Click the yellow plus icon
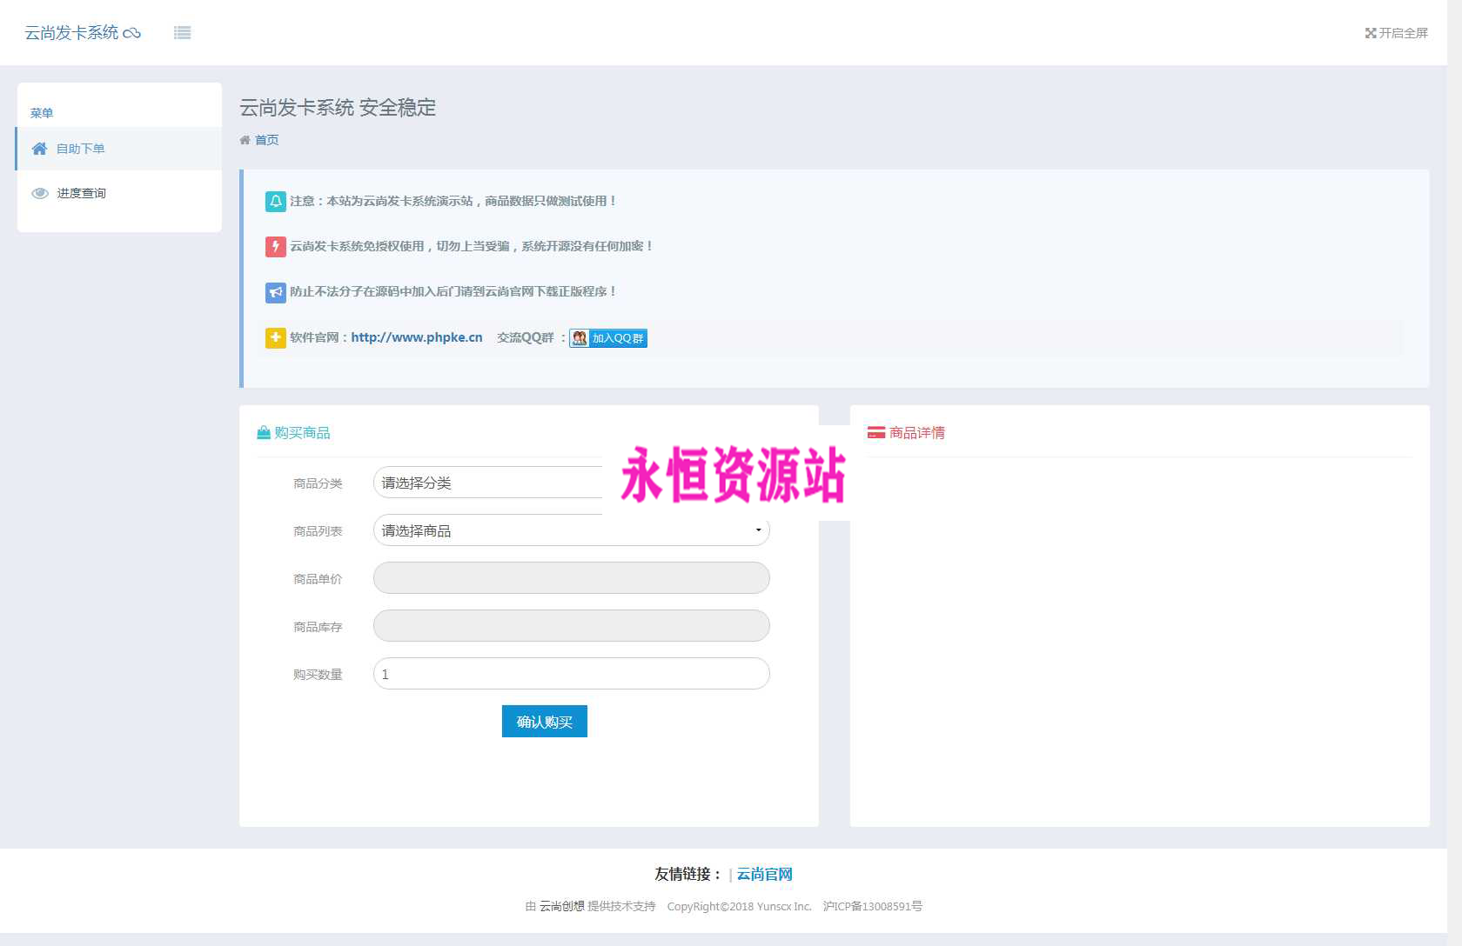This screenshot has width=1462, height=946. pos(275,337)
